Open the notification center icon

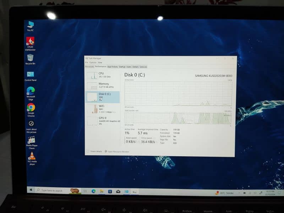(279, 193)
